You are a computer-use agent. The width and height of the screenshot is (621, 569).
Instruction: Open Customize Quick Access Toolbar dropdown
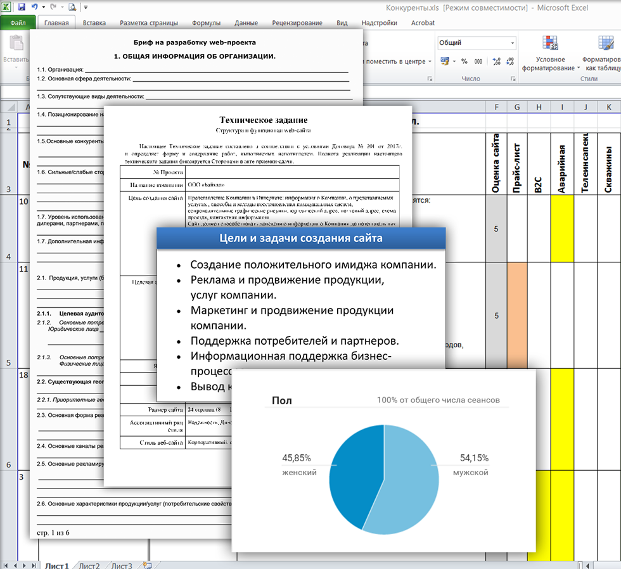point(86,7)
